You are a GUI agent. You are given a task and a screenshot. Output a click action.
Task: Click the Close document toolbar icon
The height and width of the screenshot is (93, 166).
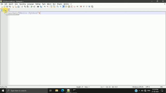(13, 6)
